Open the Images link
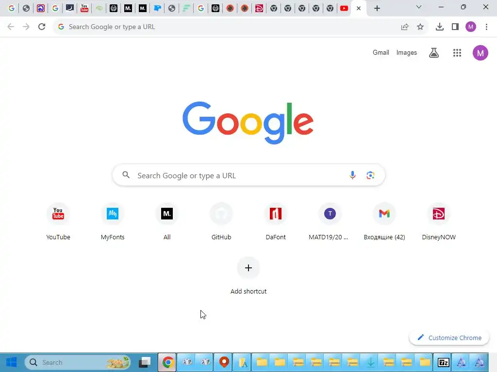This screenshot has width=497, height=372. tap(407, 52)
